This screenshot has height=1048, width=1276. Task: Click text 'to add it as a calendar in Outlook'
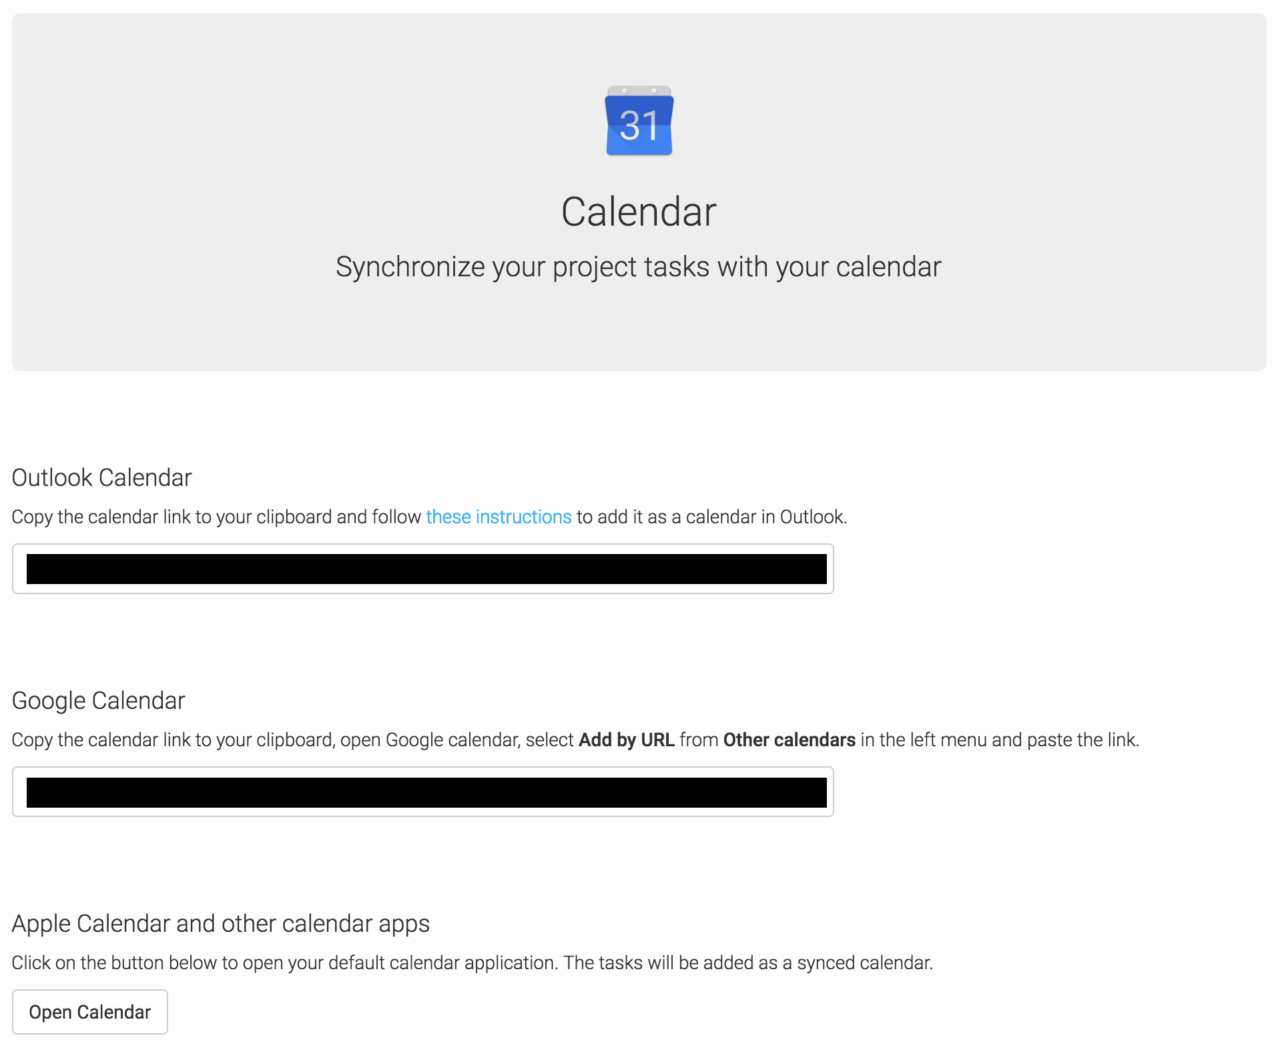point(711,517)
